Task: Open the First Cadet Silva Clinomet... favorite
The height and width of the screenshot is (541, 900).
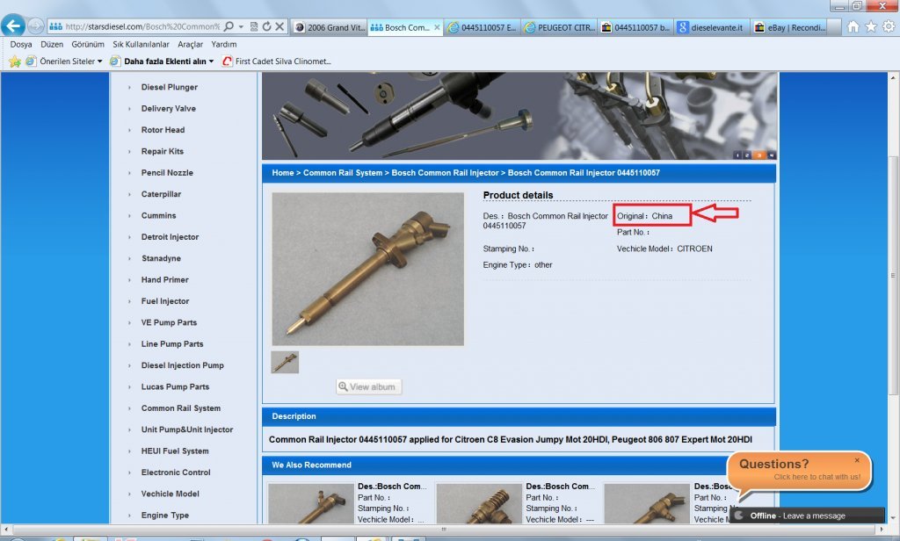Action: coord(277,61)
